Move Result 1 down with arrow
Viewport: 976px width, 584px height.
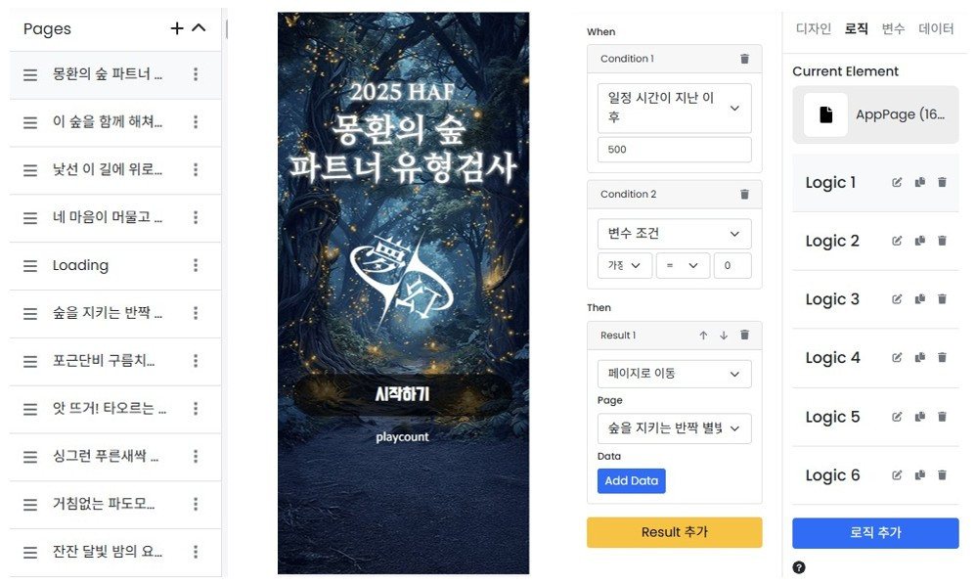[724, 335]
